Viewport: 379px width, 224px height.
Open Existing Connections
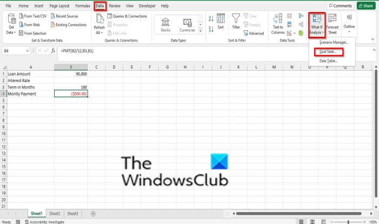[x=69, y=25]
